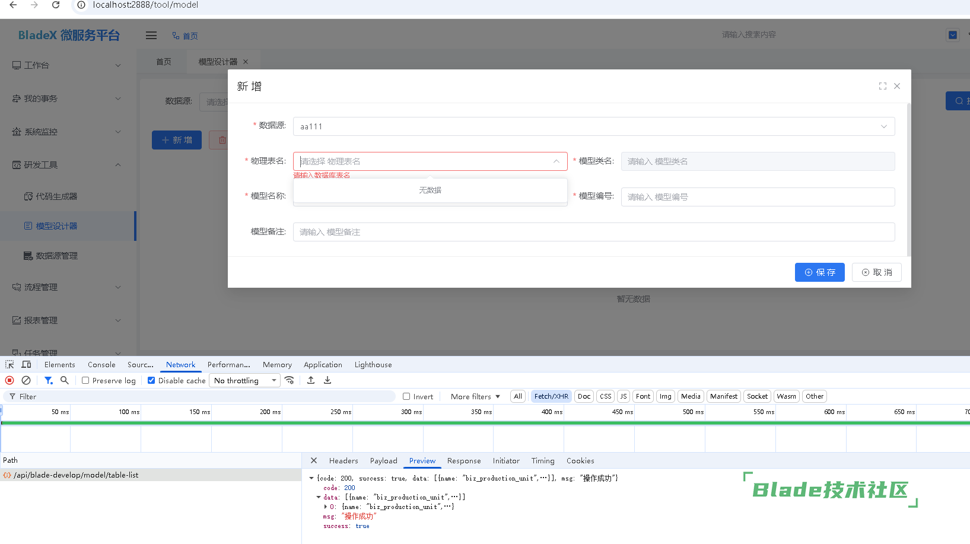Enable the Preserve log checkbox
Viewport: 970px width, 544px height.
(x=85, y=381)
